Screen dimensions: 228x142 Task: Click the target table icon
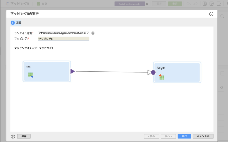coord(161,77)
